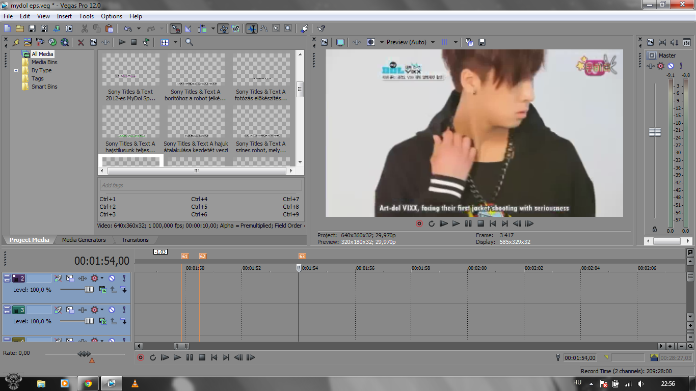Mute track 3 with the circle-slash button
696x391 pixels.
(112, 310)
